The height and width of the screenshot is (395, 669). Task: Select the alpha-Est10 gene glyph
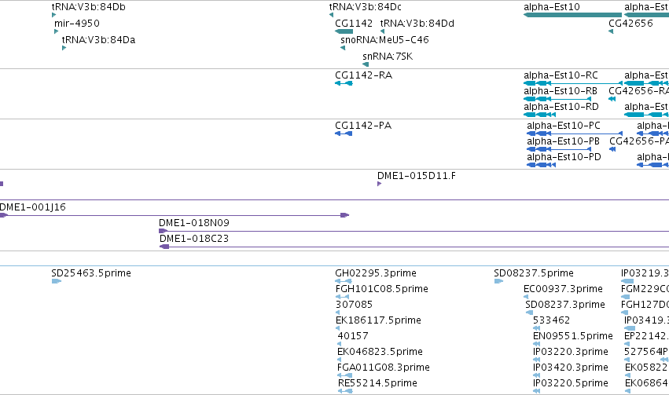point(572,15)
